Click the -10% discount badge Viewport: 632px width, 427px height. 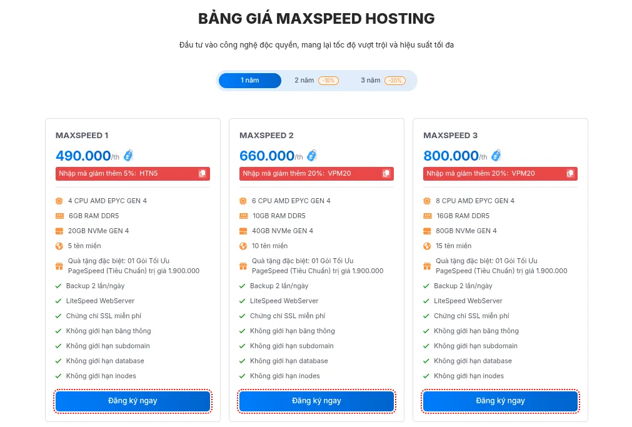click(329, 80)
